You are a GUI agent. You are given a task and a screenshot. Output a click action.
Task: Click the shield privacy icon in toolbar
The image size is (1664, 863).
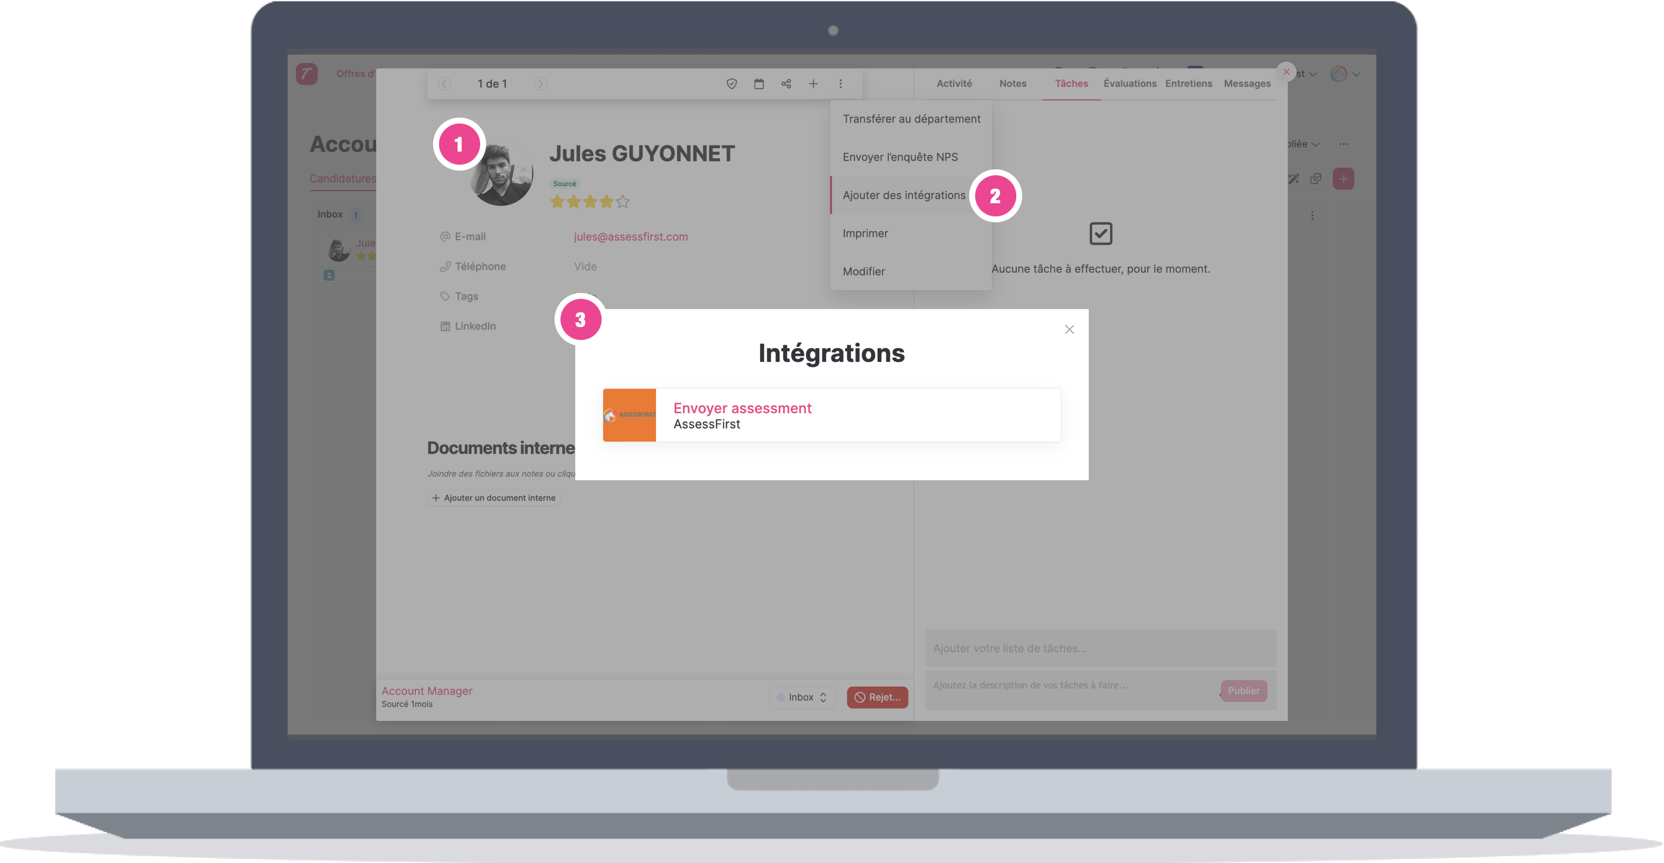(731, 84)
